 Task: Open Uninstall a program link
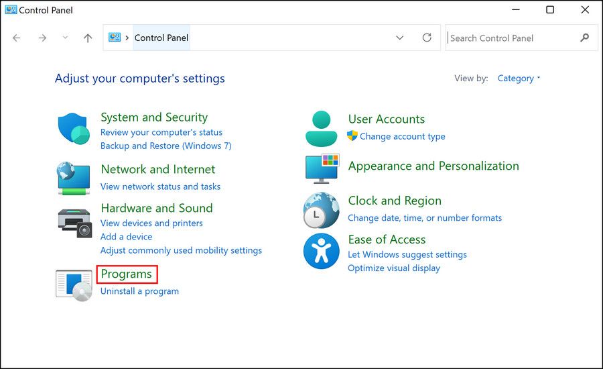139,291
